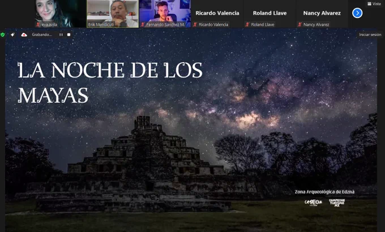Pause the cloud recording

[61, 35]
